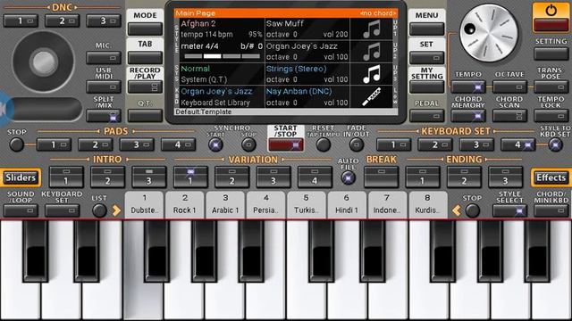This screenshot has width=572, height=321.
Task: Click the SETTING button
Action: click(551, 53)
